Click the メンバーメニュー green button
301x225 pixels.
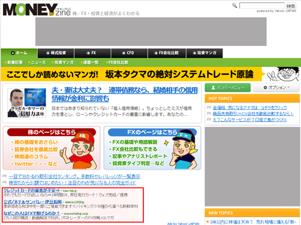coord(228,87)
